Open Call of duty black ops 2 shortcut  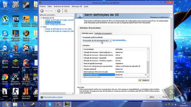click(x=26, y=94)
